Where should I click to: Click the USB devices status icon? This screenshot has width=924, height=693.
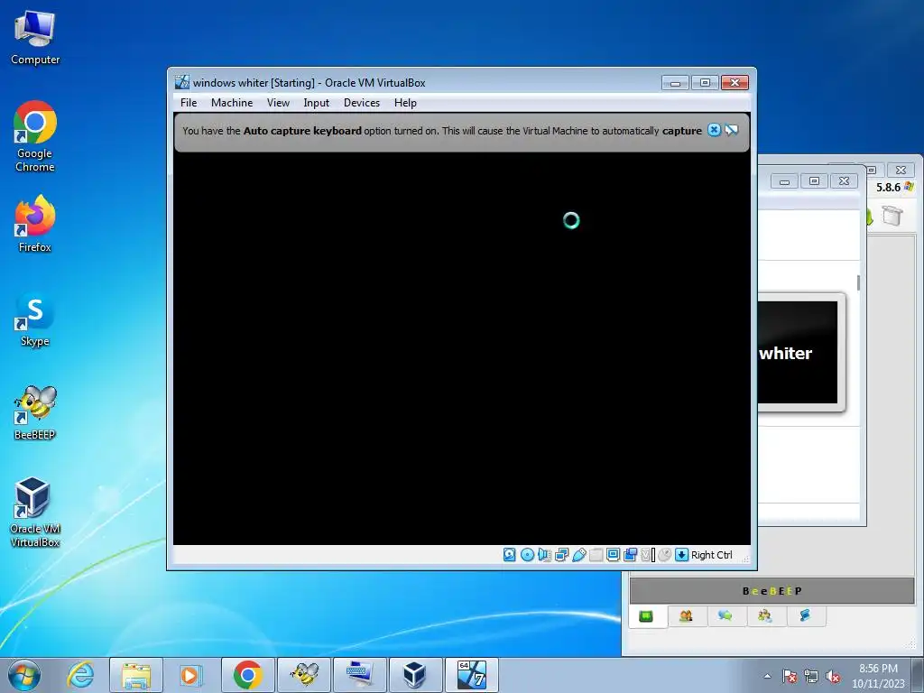click(x=578, y=555)
